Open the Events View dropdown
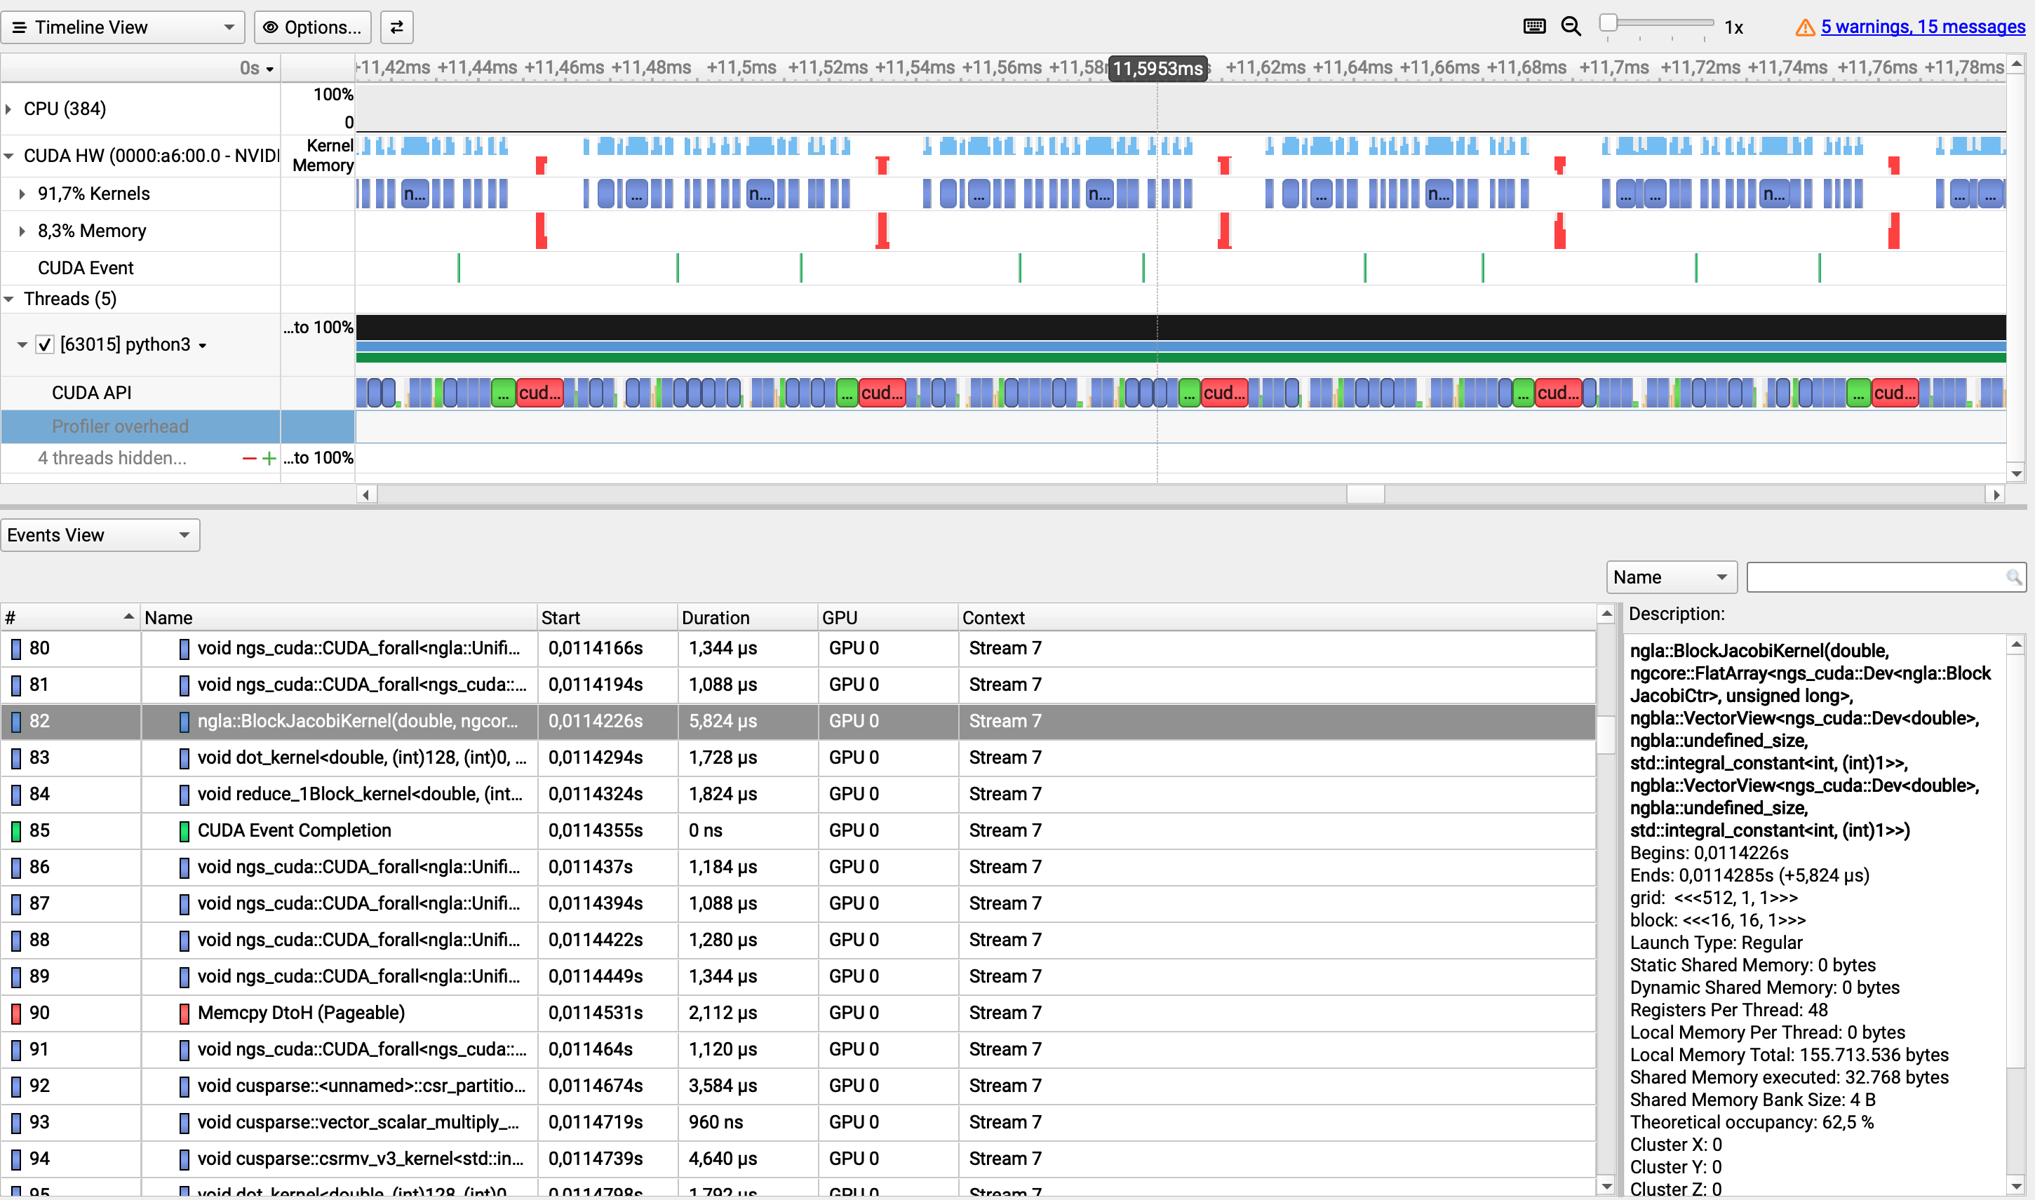The width and height of the screenshot is (2035, 1200). (100, 534)
